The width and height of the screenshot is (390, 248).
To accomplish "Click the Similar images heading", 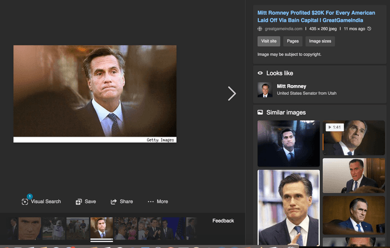I will [x=286, y=112].
